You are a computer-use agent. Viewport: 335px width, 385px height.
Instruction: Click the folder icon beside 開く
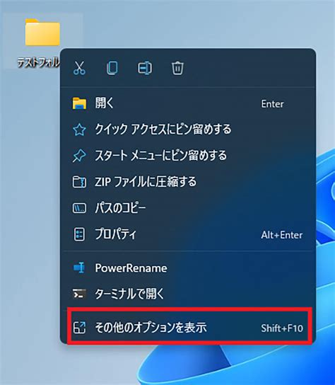click(79, 103)
